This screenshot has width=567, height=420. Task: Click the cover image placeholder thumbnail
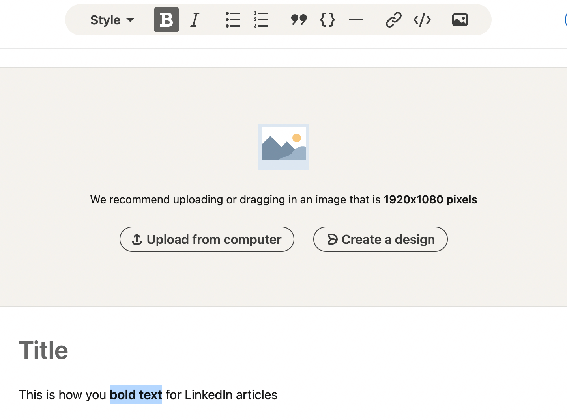point(283,147)
